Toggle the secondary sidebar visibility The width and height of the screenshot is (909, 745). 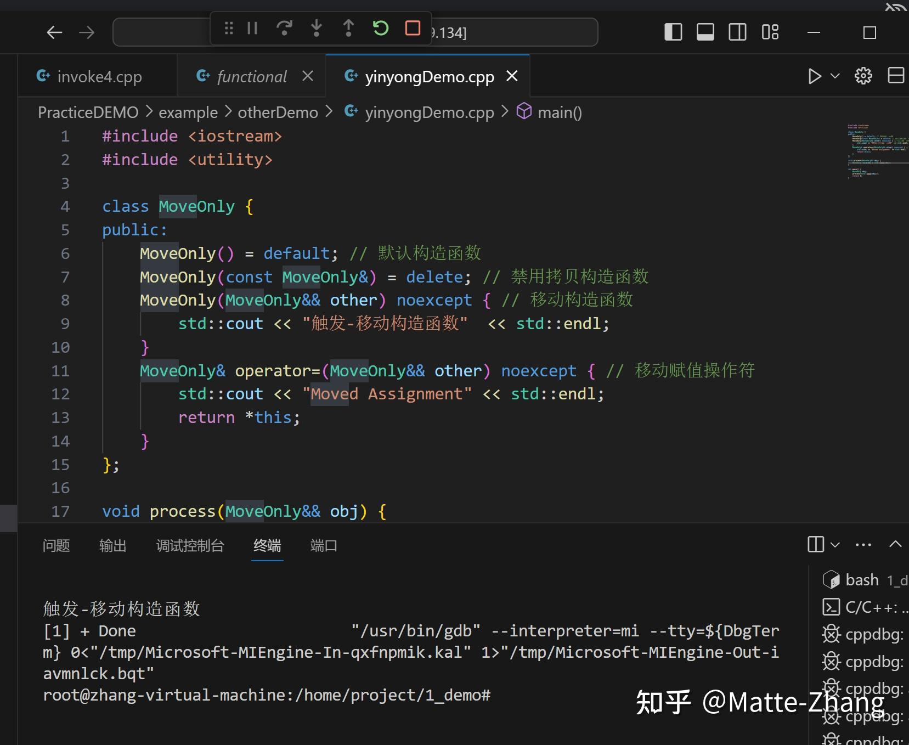point(737,32)
